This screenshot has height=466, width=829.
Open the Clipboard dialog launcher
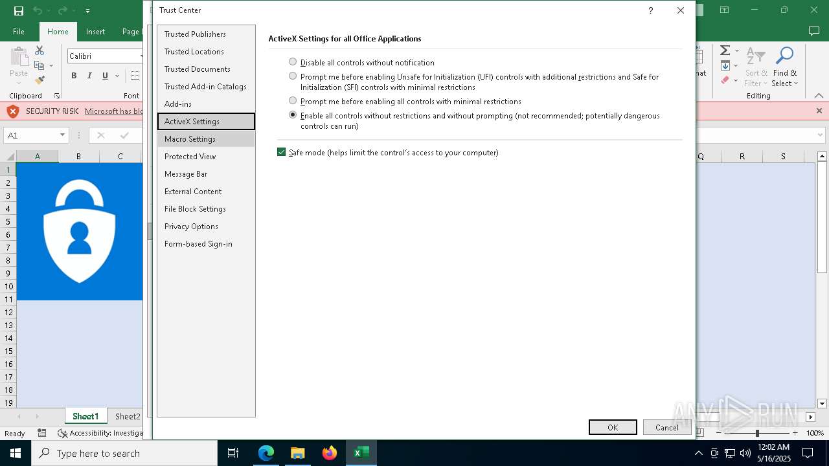[x=57, y=96]
